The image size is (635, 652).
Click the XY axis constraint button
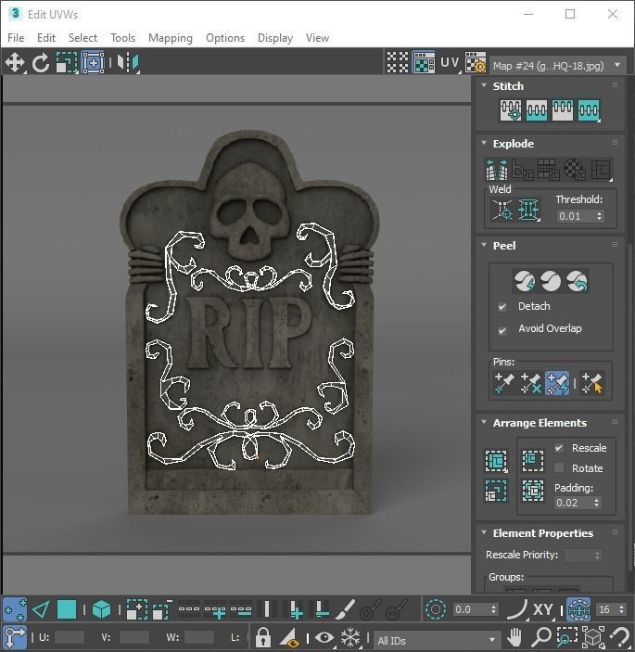click(x=543, y=610)
